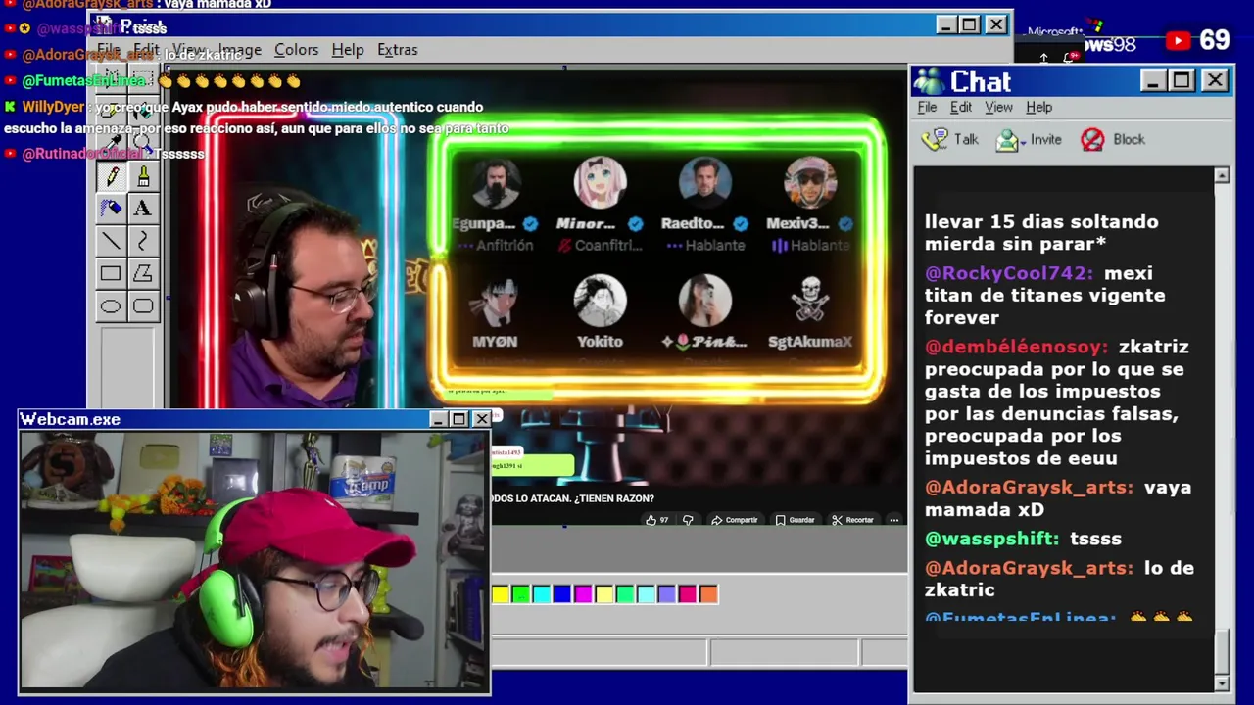1254x705 pixels.
Task: Select the Brush tool in Paint
Action: 143,176
